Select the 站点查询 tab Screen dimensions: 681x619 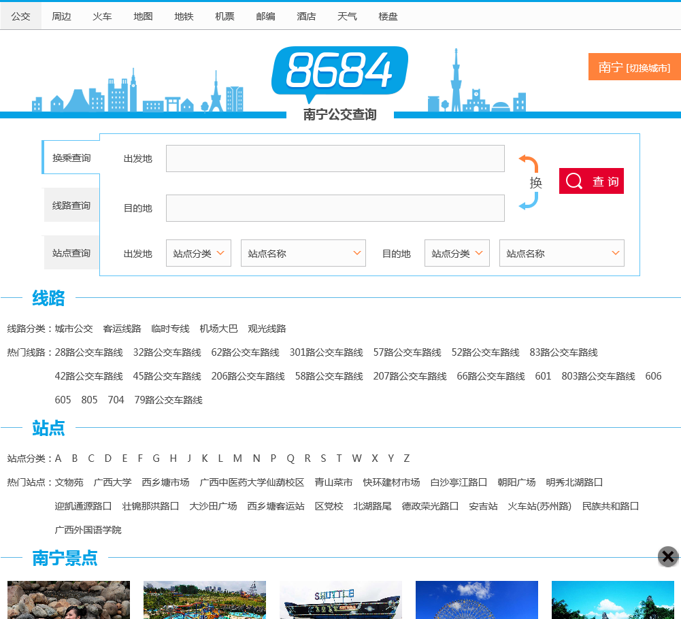tap(71, 253)
